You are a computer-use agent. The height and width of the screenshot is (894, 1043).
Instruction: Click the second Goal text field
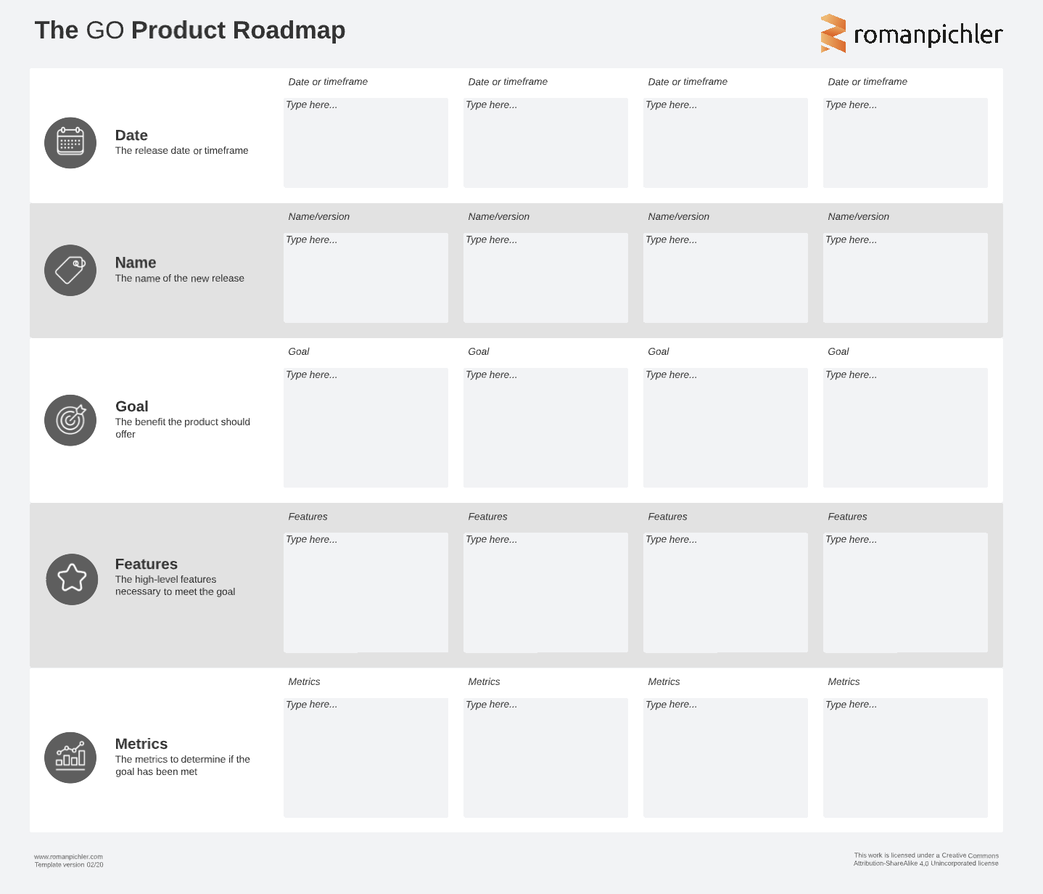tap(545, 427)
